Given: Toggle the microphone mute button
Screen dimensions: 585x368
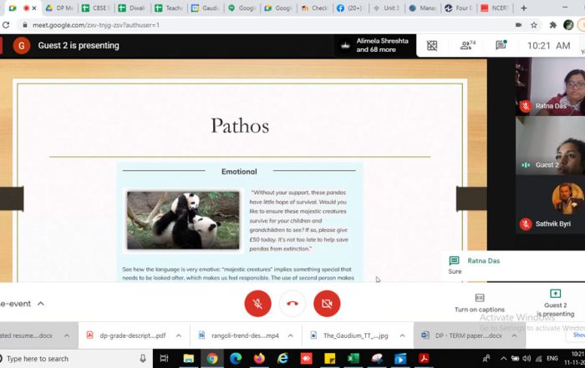Looking at the screenshot, I should point(257,304).
